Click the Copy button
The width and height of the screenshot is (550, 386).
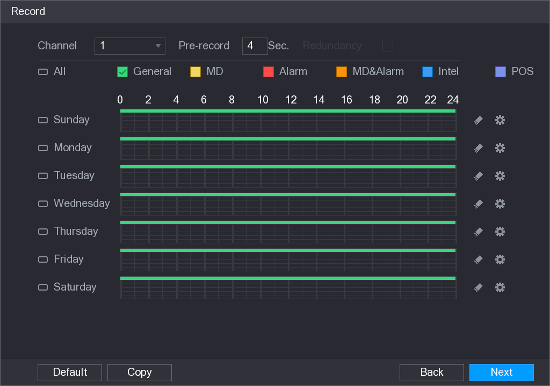pyautogui.click(x=140, y=373)
